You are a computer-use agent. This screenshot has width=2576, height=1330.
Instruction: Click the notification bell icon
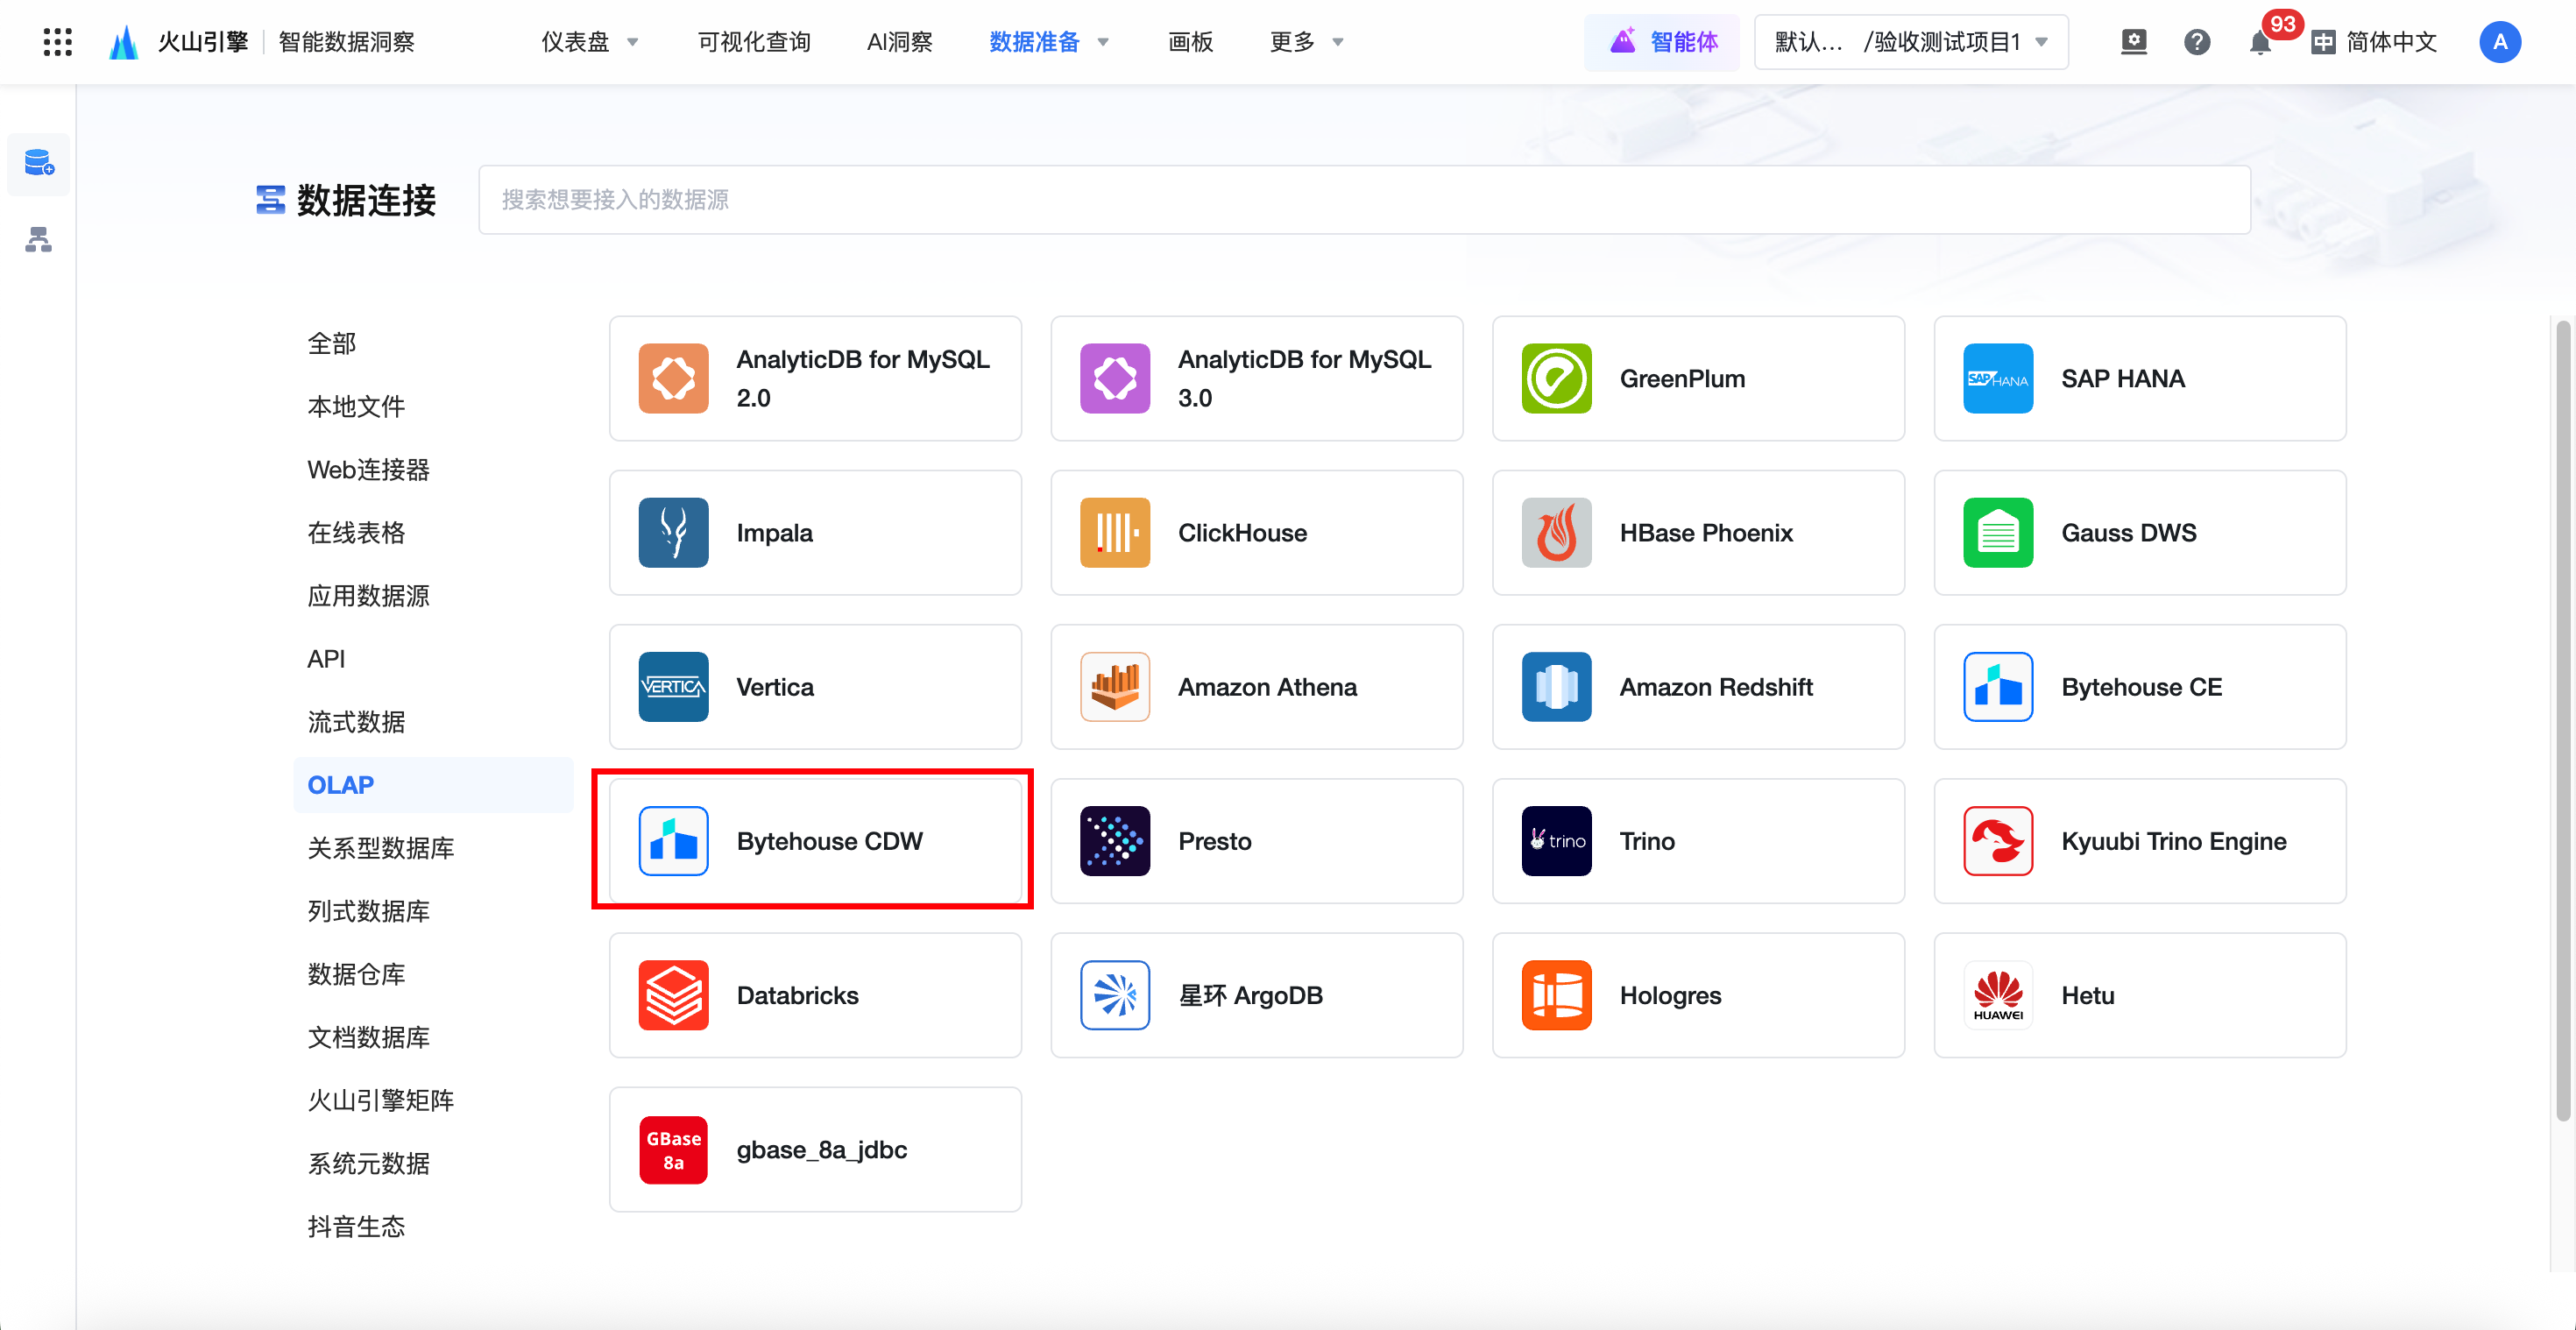[x=2259, y=43]
